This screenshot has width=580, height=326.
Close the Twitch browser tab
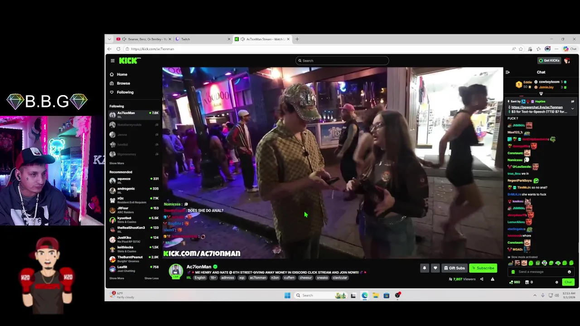click(x=229, y=39)
